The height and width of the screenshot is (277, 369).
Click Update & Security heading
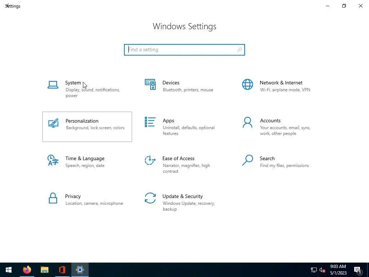[183, 197]
